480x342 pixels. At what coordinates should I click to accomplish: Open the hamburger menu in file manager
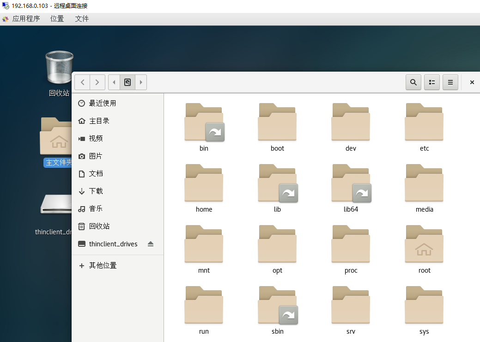click(450, 82)
